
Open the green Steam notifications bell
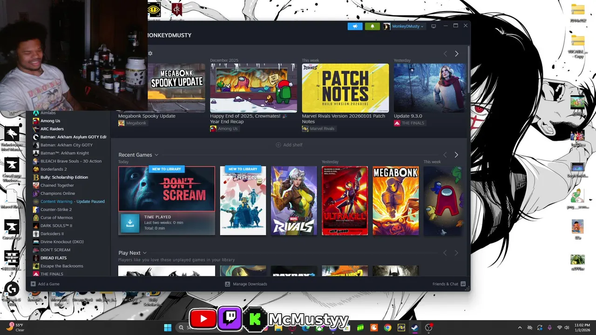click(x=372, y=27)
